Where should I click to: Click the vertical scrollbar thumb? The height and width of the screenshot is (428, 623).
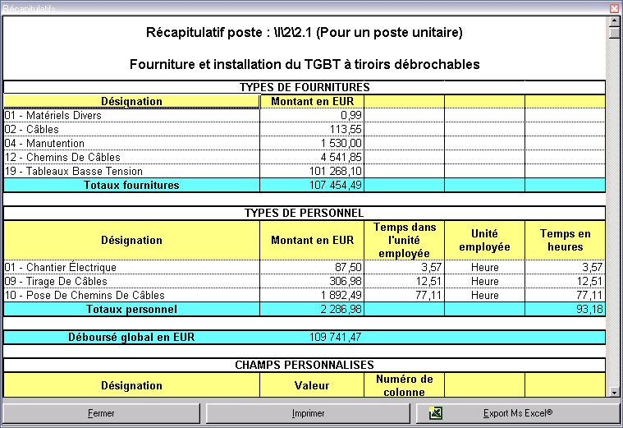pyautogui.click(x=614, y=34)
